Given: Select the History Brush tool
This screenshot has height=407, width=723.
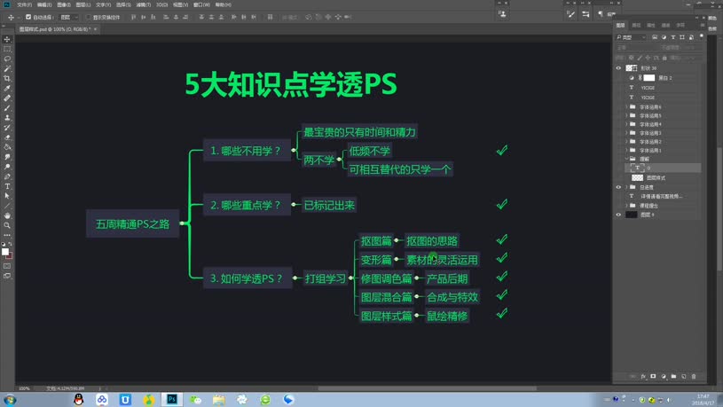Looking at the screenshot, I should (7, 127).
